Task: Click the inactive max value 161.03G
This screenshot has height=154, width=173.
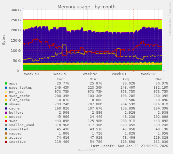Action: pos(161,142)
